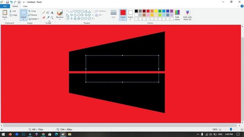
Task: Open the shape Fill dropdown
Action: tap(99, 15)
